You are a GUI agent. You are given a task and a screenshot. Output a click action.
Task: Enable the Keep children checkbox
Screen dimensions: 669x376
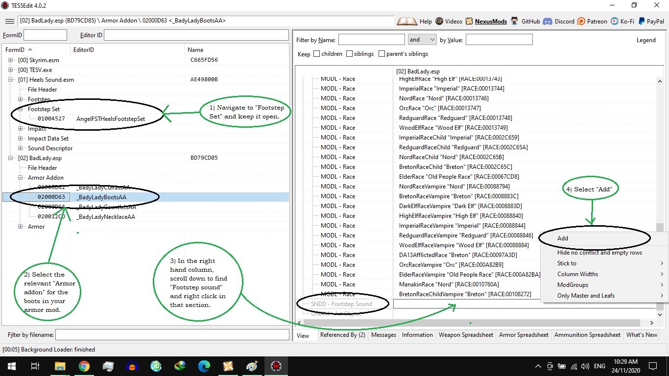[316, 54]
